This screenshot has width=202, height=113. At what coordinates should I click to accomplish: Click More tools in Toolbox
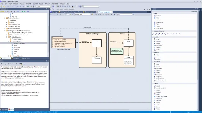pos(194,11)
